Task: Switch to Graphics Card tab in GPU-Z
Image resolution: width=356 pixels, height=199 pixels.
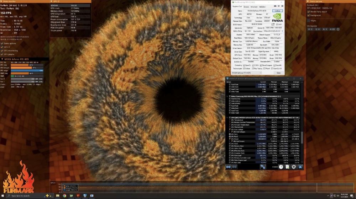Action: point(237,6)
